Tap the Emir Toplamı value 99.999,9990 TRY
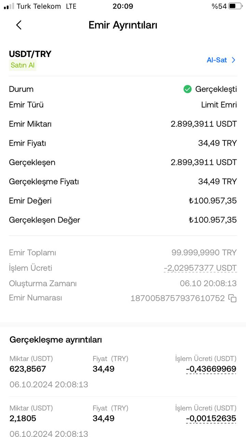246x437 pixels. click(204, 253)
